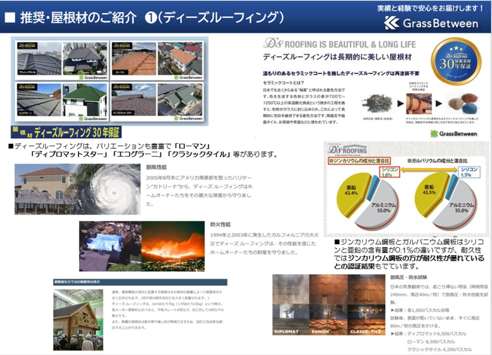
Task: Click the 耐風性能 heading
Action: point(156,167)
